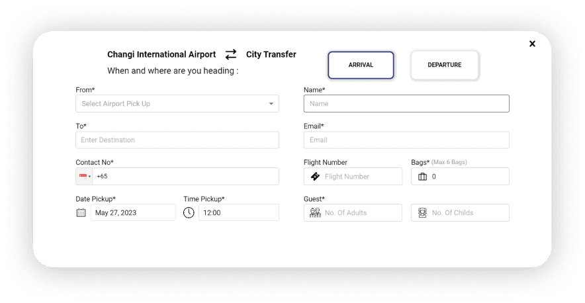Screen dimensions: 585x303
Task: Click the Guest* label
Action: [314, 199]
